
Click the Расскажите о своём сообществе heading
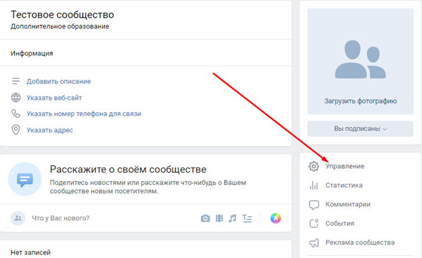[x=128, y=170]
